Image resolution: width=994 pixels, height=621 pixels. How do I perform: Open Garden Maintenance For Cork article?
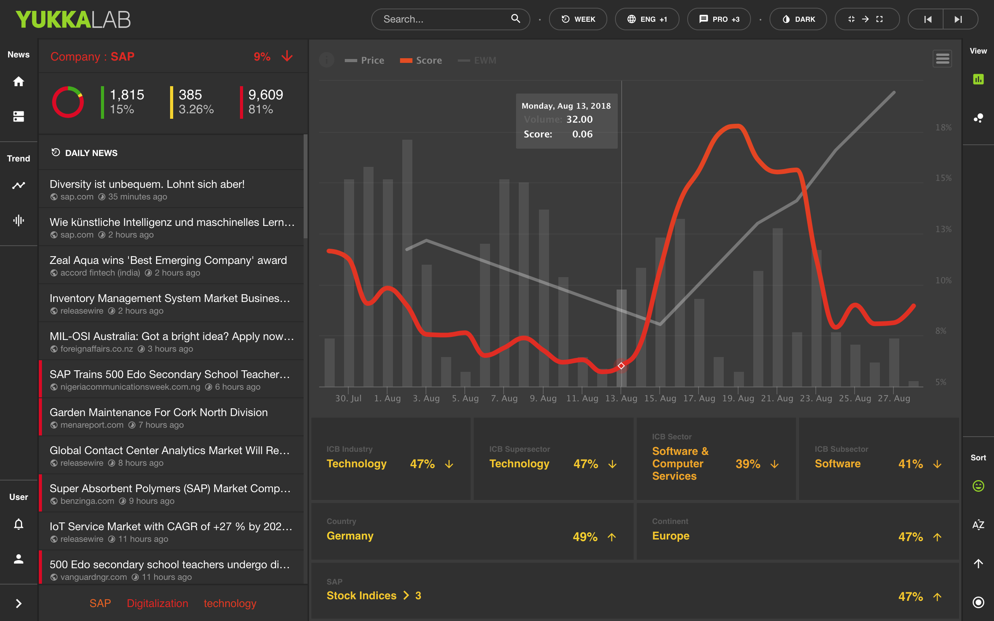(x=171, y=417)
